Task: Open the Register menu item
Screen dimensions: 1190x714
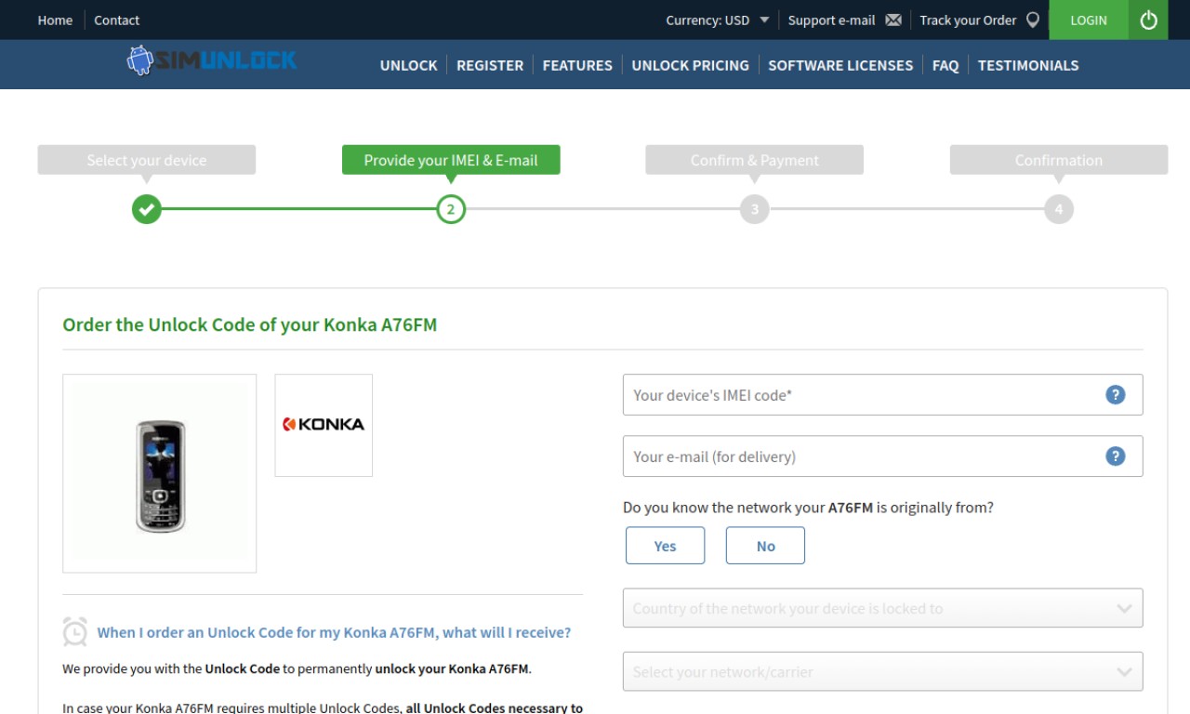Action: click(x=490, y=65)
